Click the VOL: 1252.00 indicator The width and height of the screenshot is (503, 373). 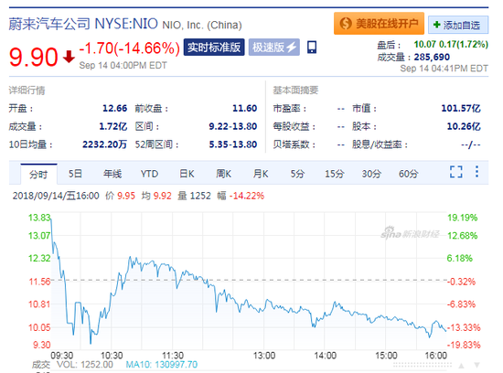pyautogui.click(x=85, y=365)
